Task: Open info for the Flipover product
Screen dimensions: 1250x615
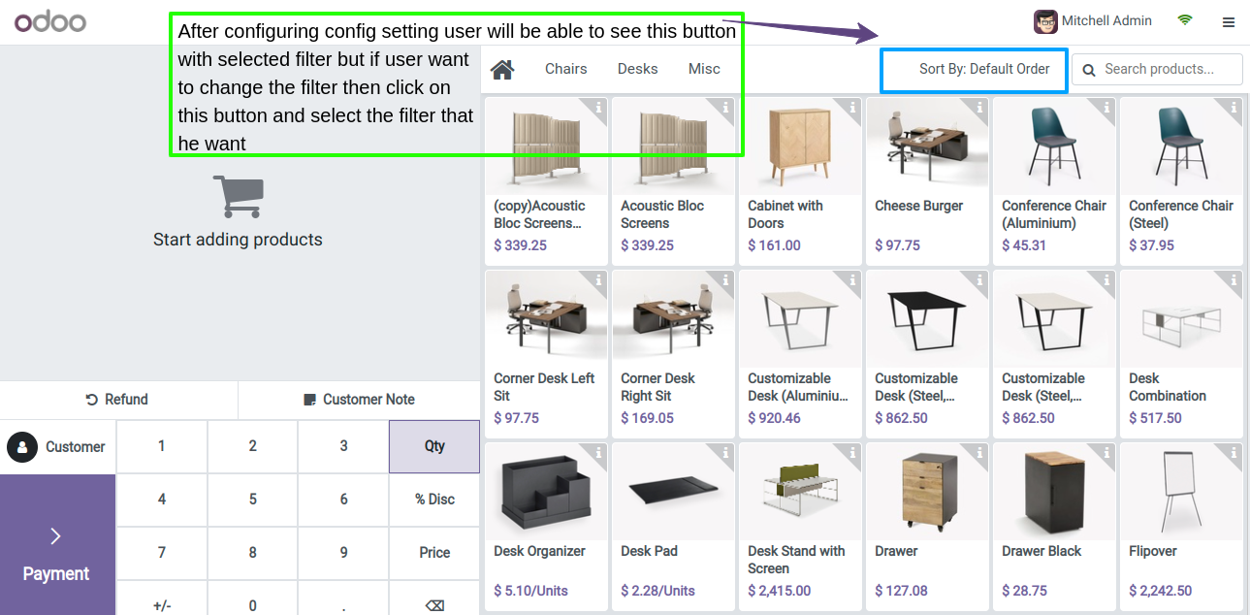Action: [1234, 453]
